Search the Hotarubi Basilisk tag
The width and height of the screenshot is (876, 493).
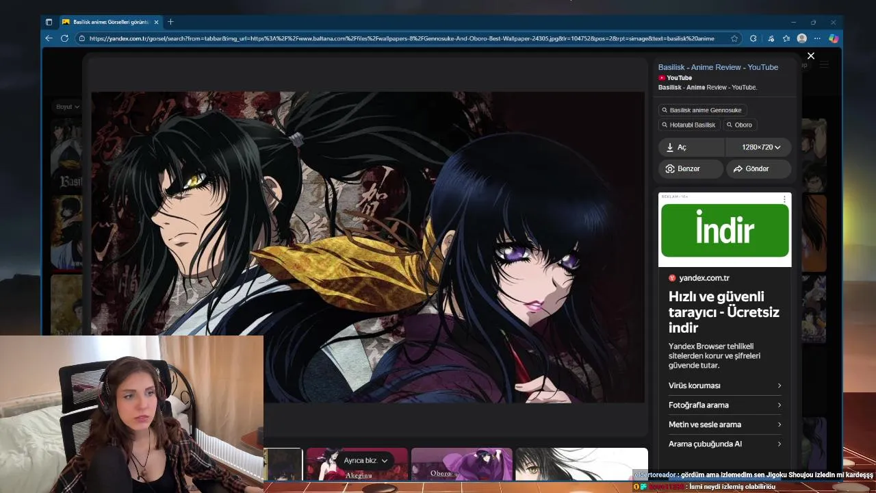click(688, 125)
